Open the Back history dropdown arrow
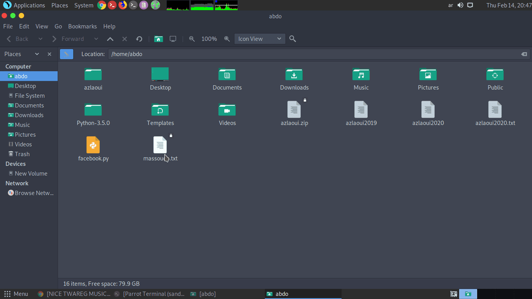The width and height of the screenshot is (532, 299). click(x=40, y=39)
